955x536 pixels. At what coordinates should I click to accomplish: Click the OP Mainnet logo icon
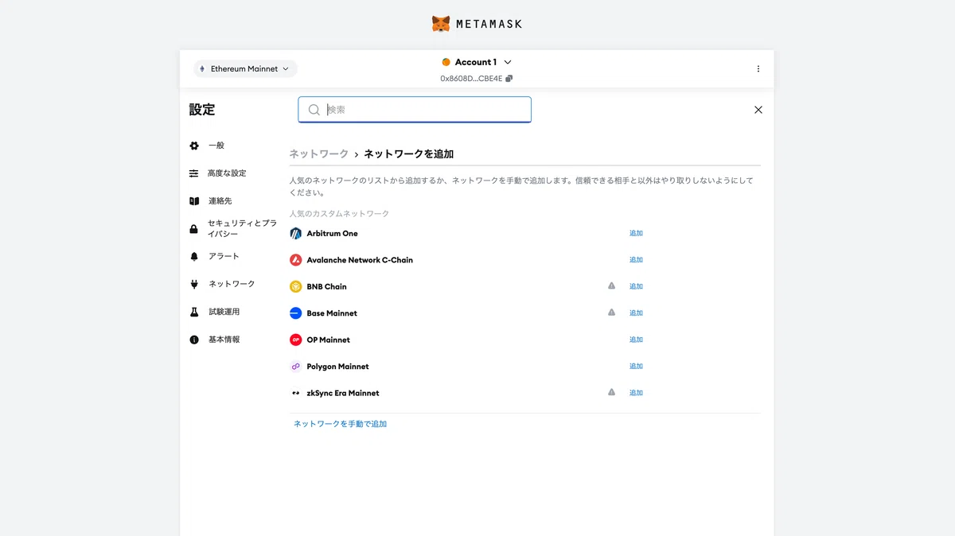(296, 340)
